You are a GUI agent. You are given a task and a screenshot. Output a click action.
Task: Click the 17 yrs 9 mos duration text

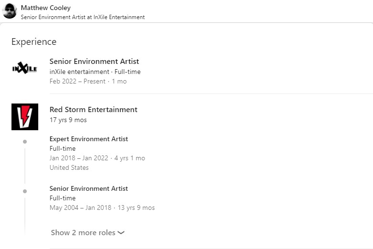68,120
